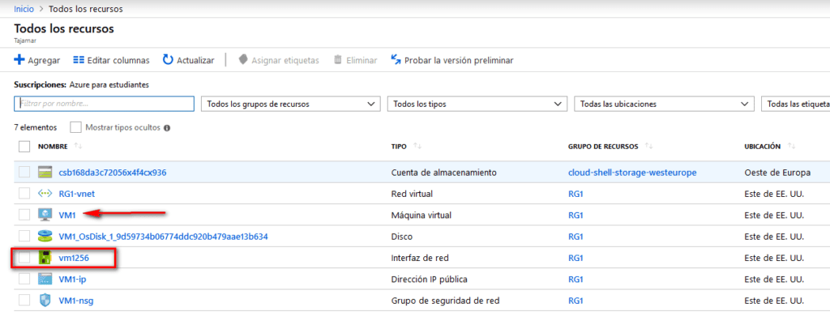Sort by the NOMBRE column arrows
This screenshot has width=830, height=329.
coord(79,146)
